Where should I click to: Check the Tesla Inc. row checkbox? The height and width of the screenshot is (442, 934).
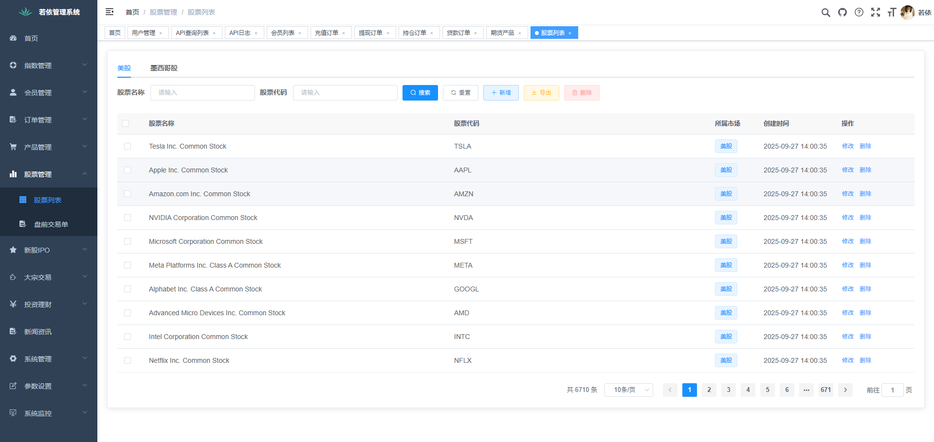tap(128, 146)
